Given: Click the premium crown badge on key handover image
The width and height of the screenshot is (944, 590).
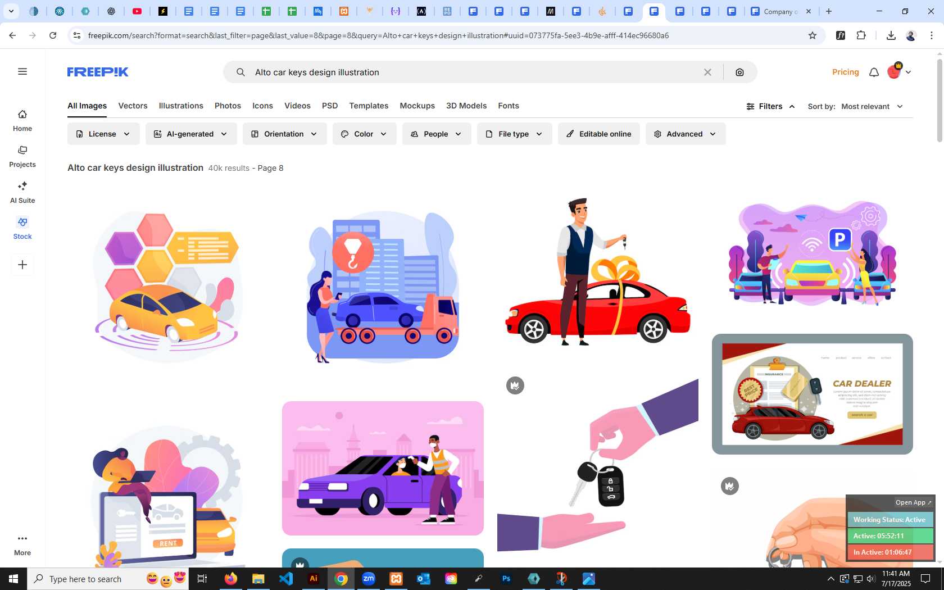Looking at the screenshot, I should click(515, 385).
